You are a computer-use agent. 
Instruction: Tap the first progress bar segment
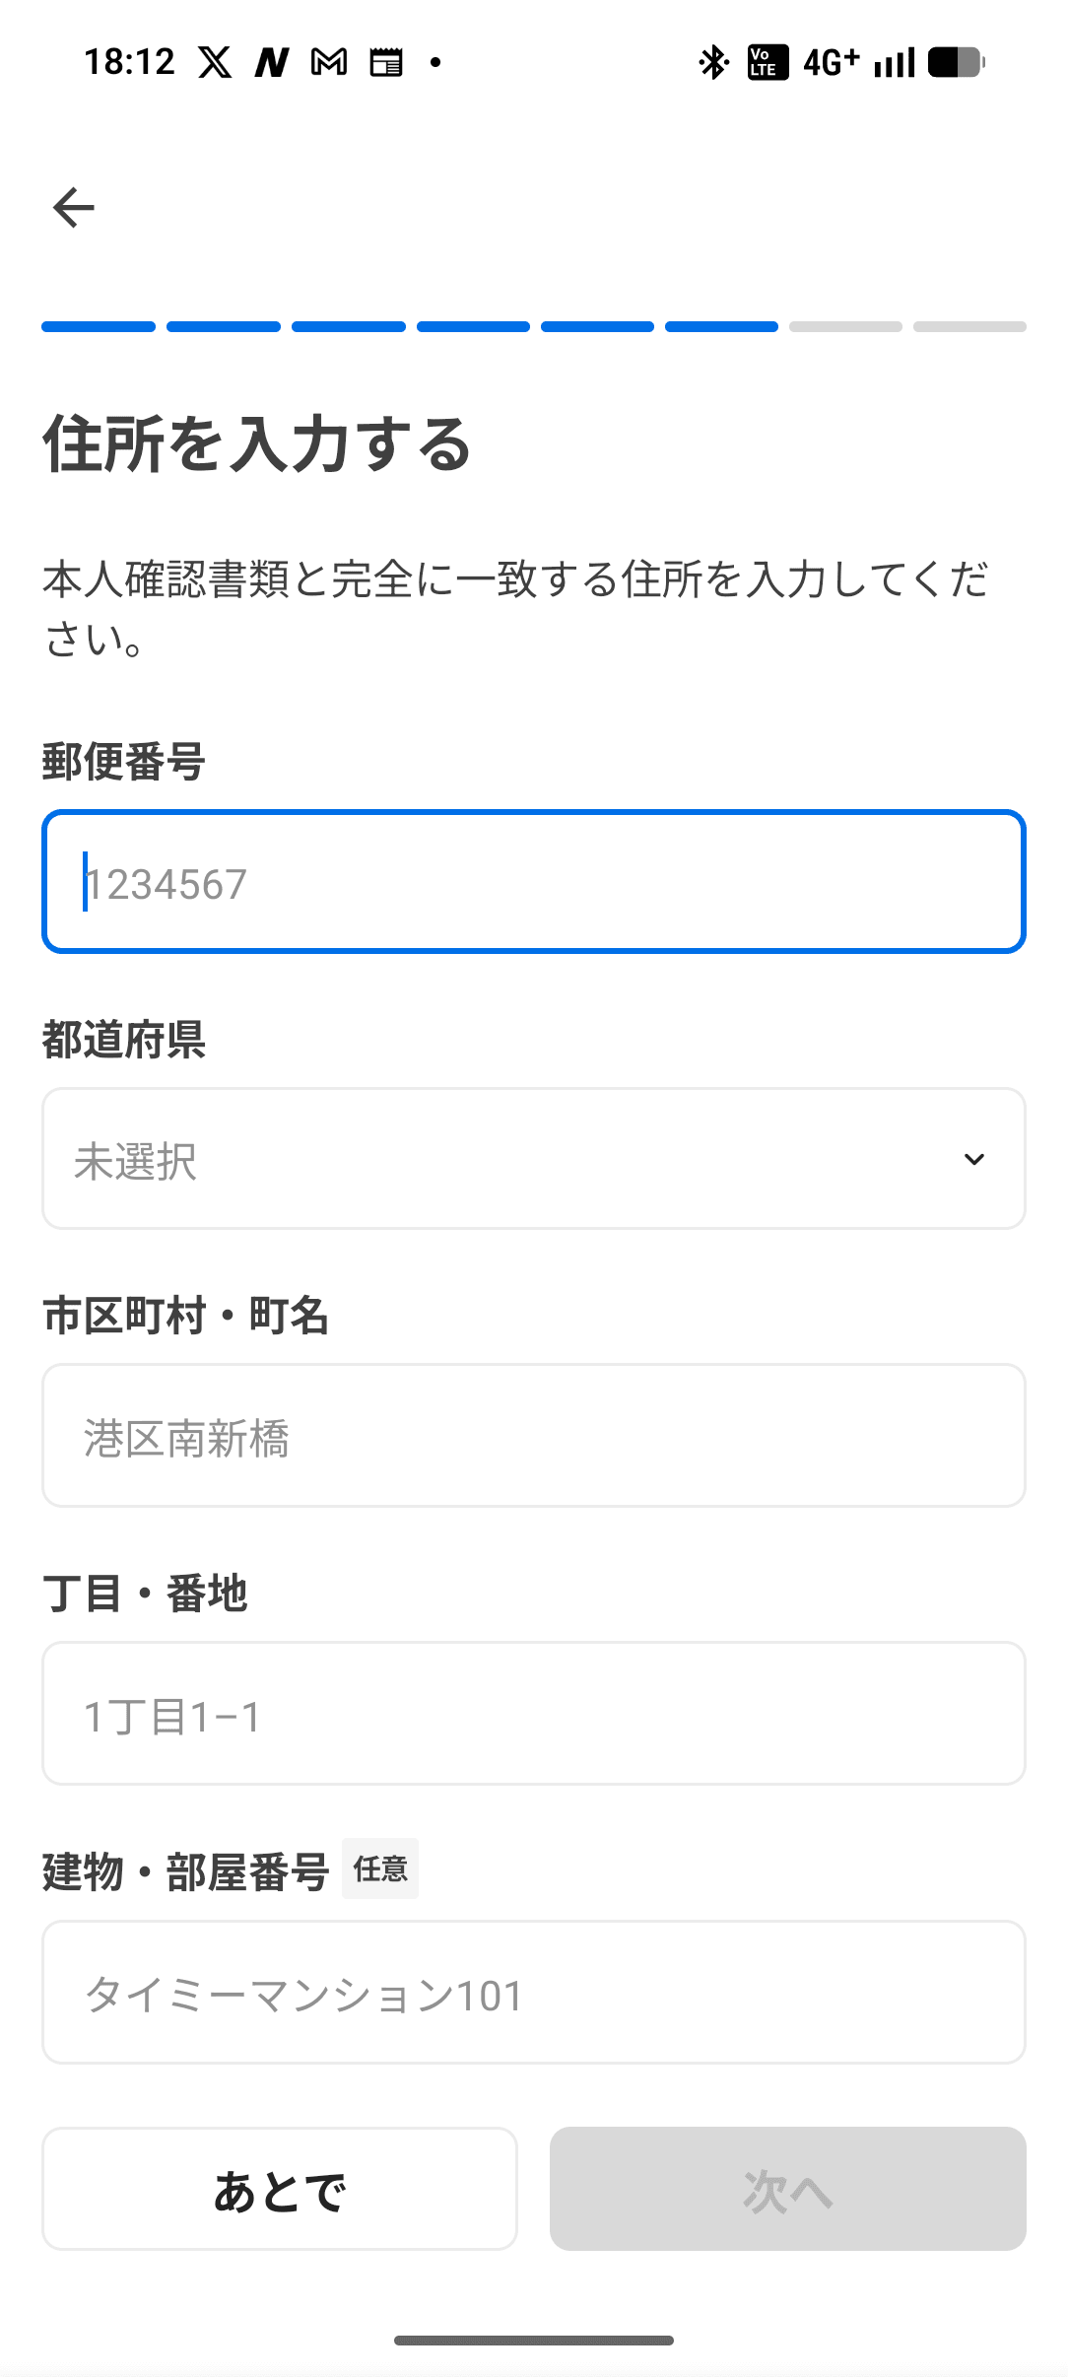click(99, 327)
